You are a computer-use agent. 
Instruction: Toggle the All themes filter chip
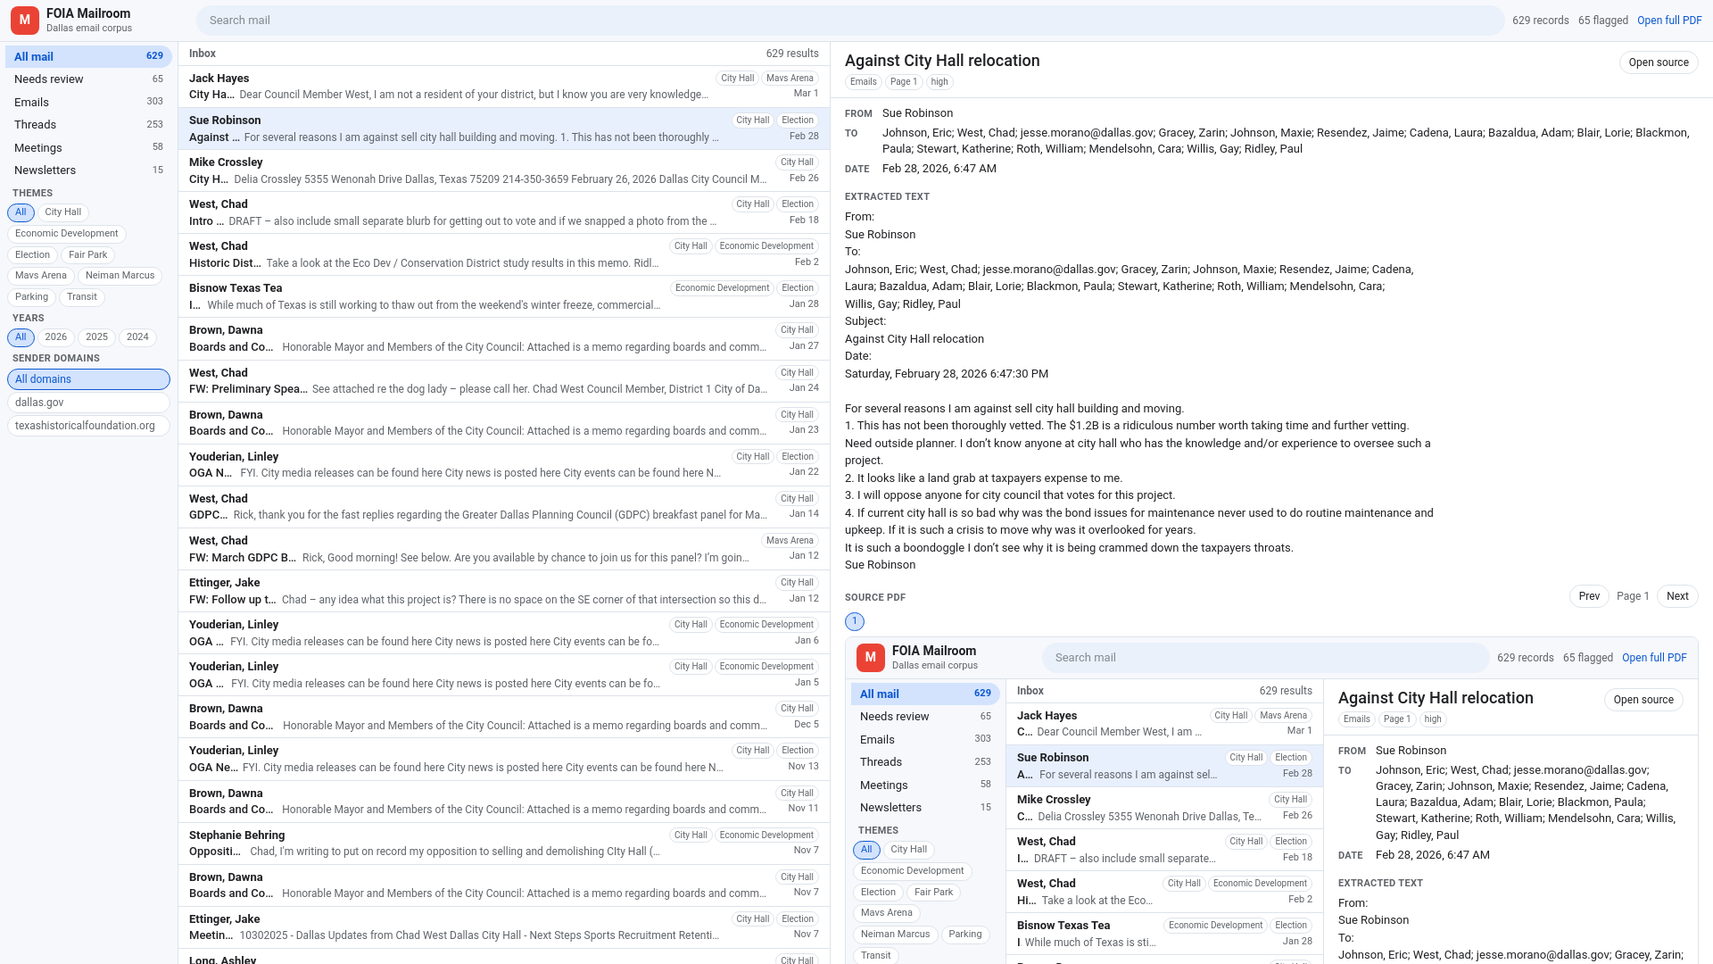click(x=21, y=212)
